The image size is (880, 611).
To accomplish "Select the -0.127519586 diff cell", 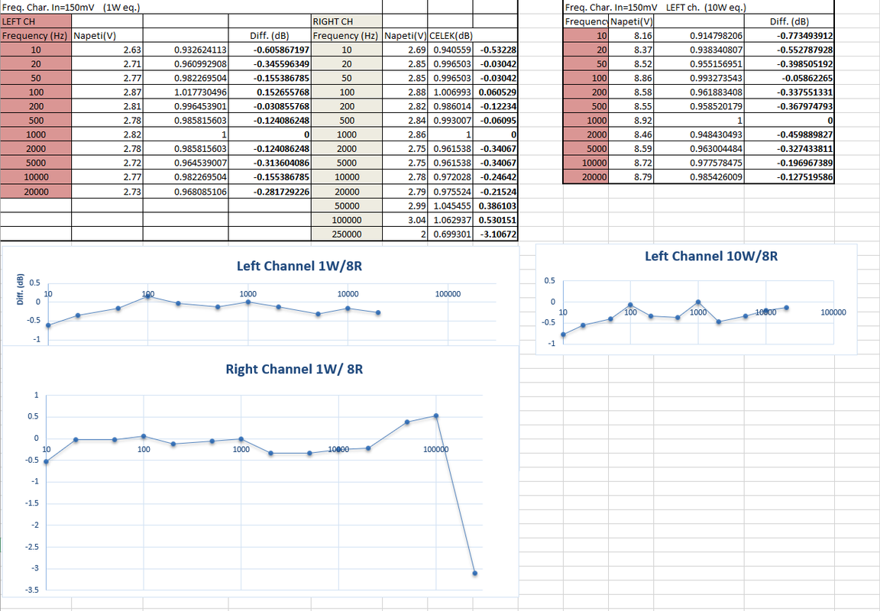I will [789, 176].
